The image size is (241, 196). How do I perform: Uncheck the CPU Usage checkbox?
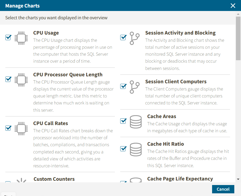[x=8, y=37]
